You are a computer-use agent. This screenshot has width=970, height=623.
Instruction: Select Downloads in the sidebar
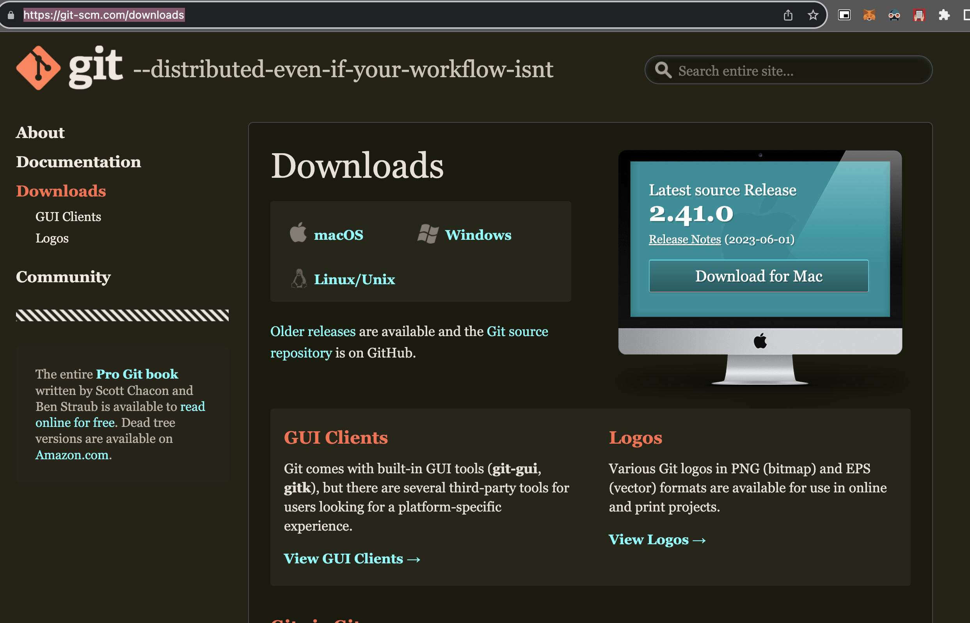click(61, 191)
